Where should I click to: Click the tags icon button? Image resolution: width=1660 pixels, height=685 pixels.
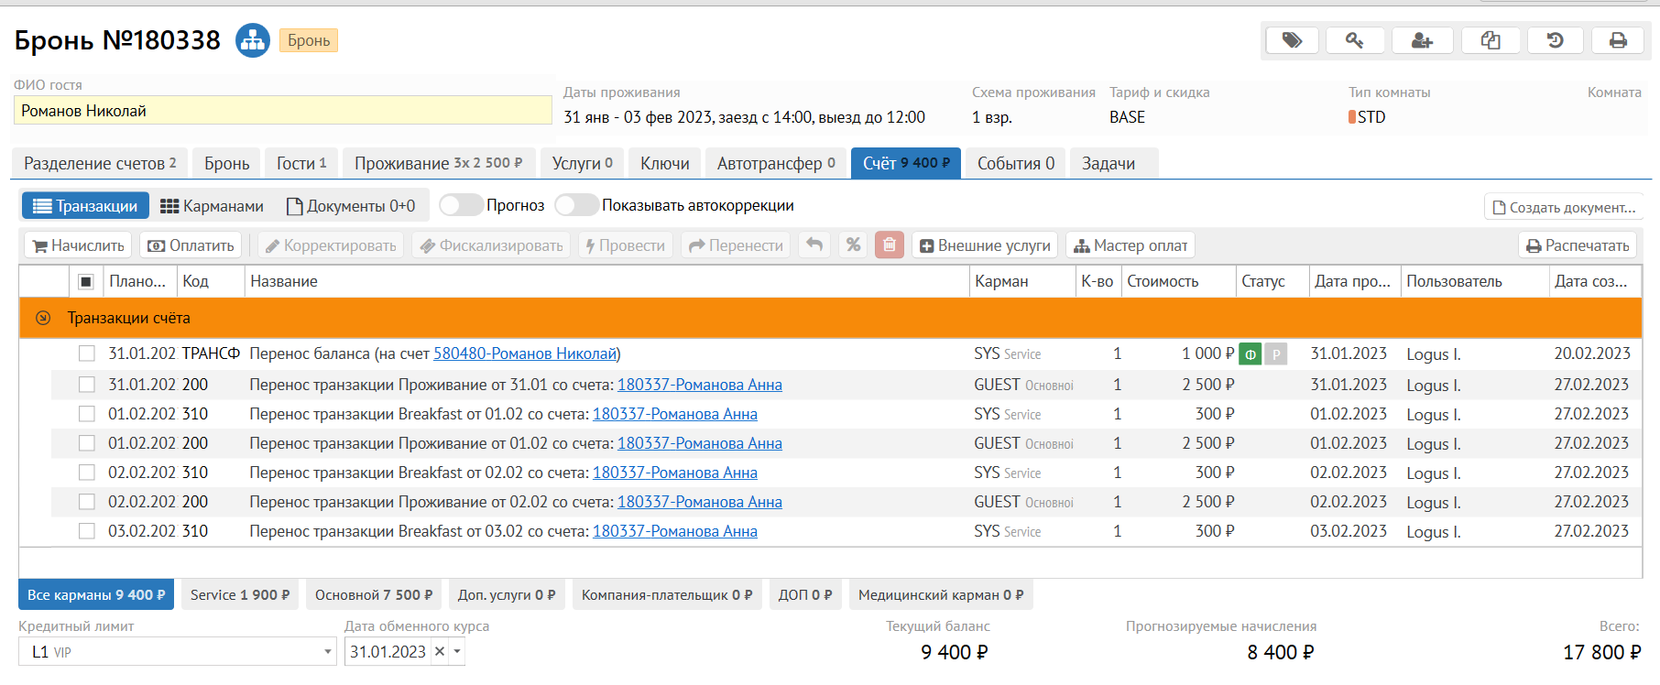(x=1292, y=40)
